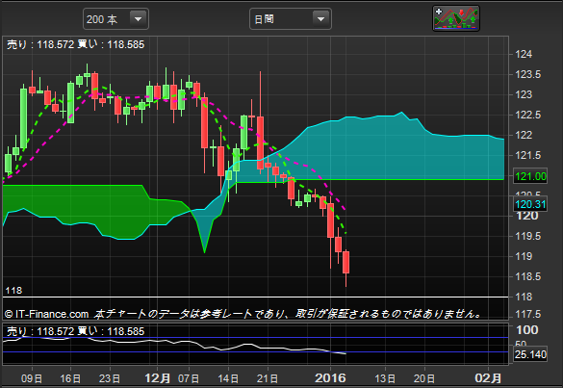Image resolution: width=563 pixels, height=388 pixels.
Task: Click the teal Ichimoku cloud area
Action: click(395, 151)
